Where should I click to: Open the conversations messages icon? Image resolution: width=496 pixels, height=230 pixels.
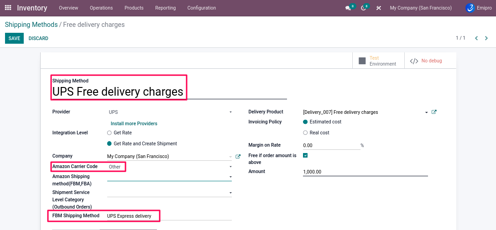[x=349, y=8]
